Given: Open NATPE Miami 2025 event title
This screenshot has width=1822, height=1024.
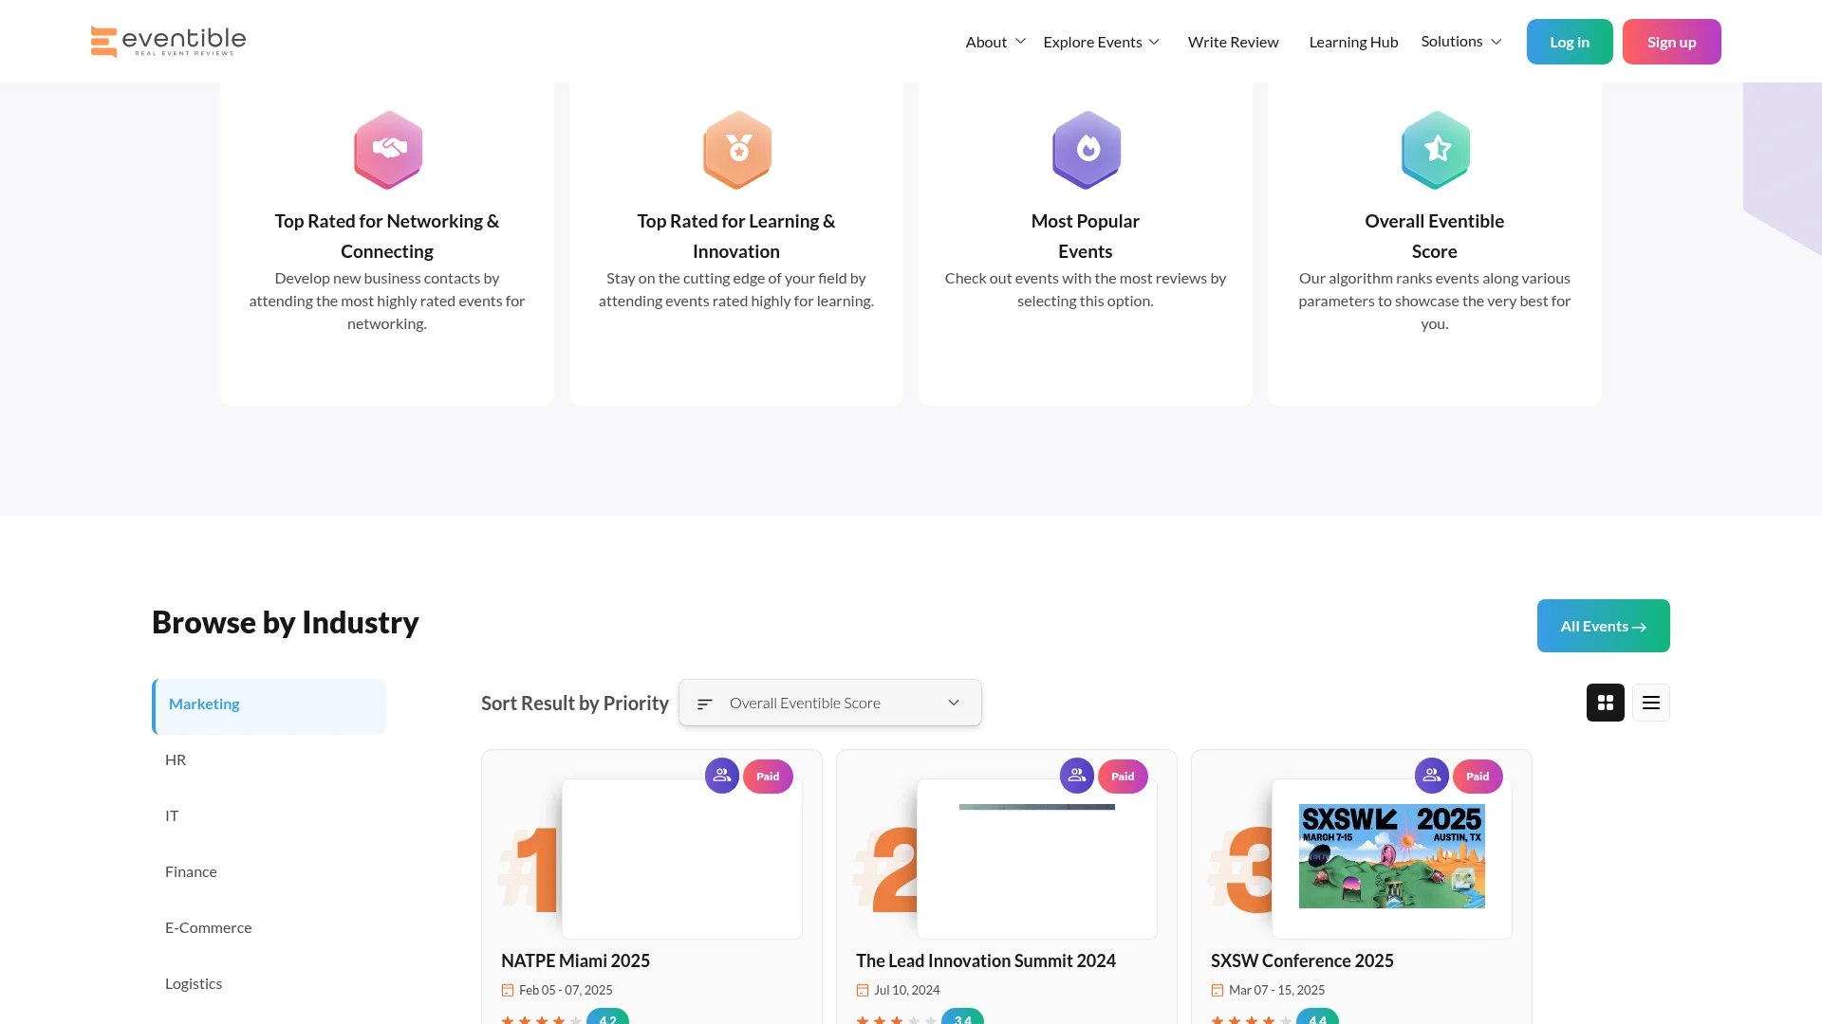Looking at the screenshot, I should point(575,960).
